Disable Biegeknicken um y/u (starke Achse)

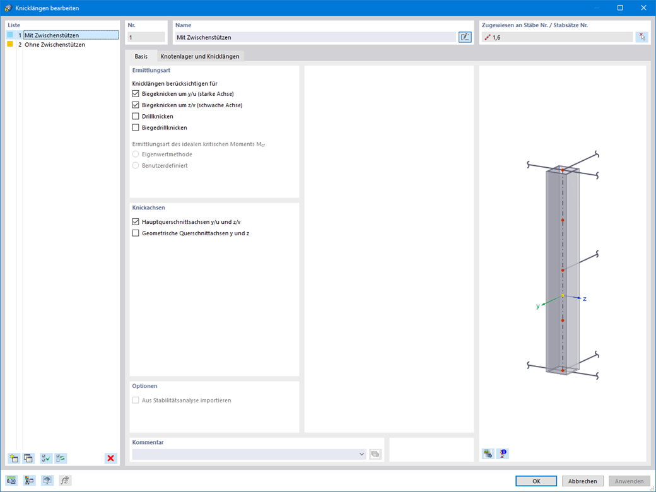pos(136,93)
